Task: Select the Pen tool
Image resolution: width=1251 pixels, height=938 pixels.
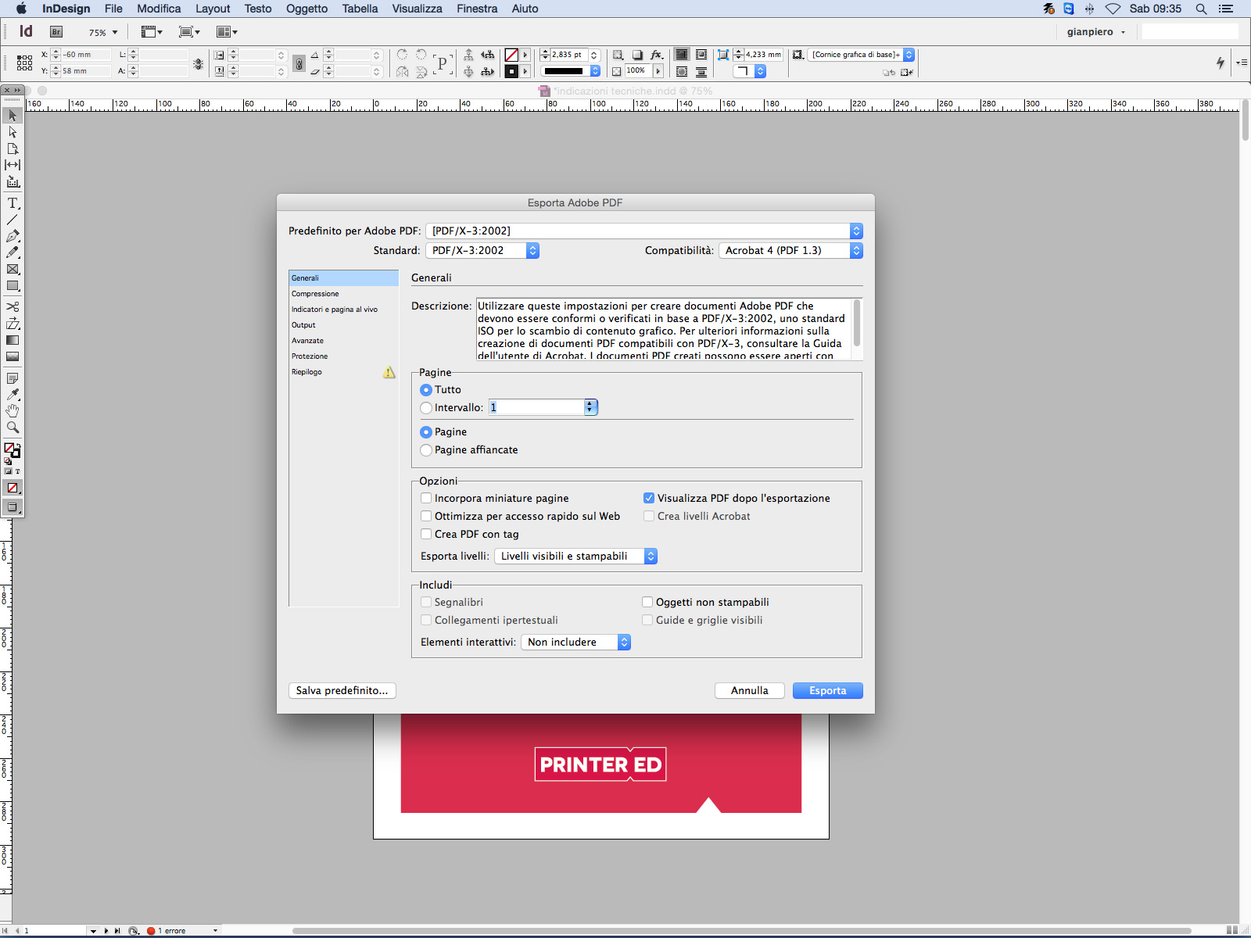Action: tap(13, 236)
